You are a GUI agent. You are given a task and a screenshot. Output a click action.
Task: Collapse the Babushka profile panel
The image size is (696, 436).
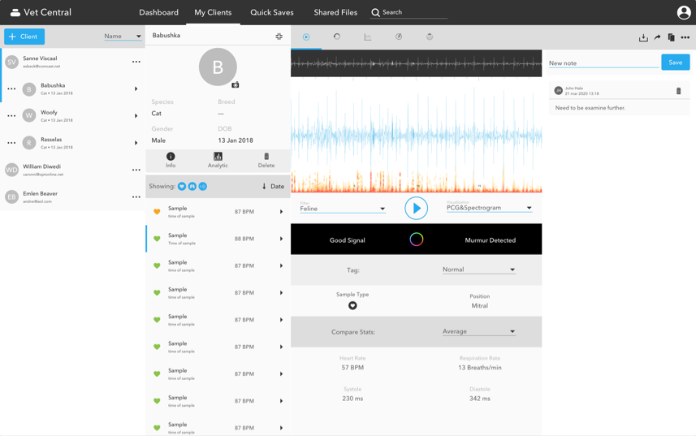click(279, 37)
